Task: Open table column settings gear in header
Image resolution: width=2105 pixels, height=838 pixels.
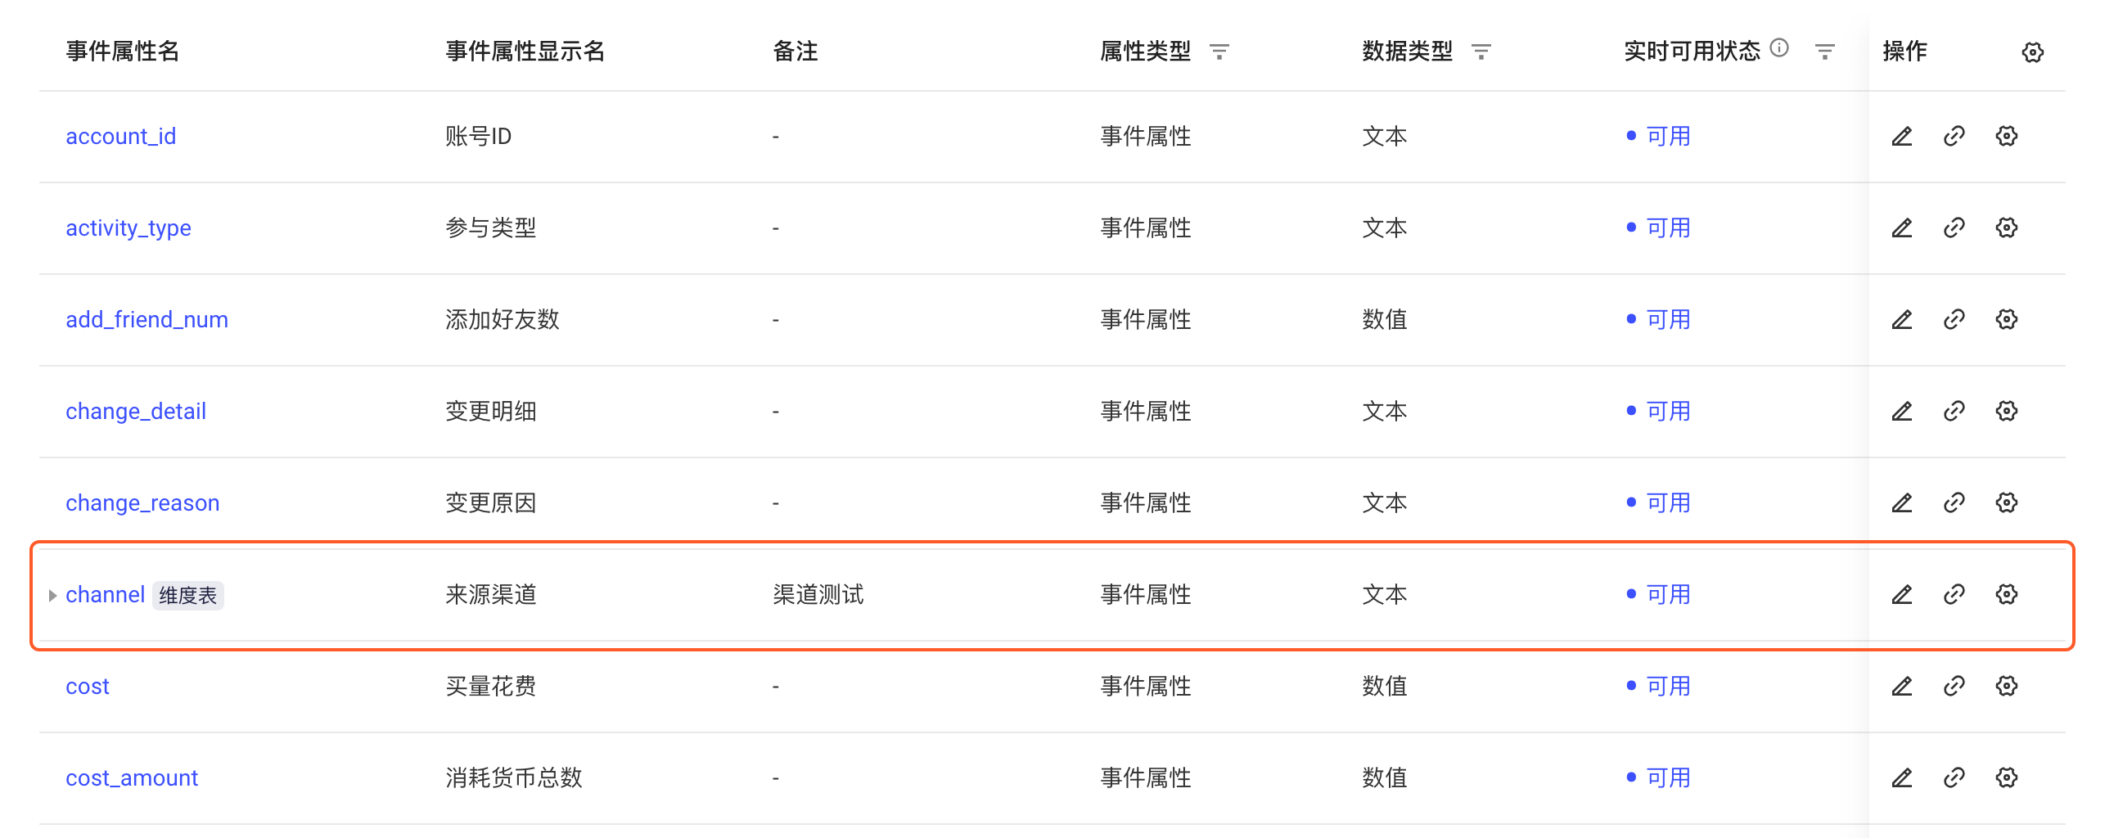Action: [x=2033, y=52]
